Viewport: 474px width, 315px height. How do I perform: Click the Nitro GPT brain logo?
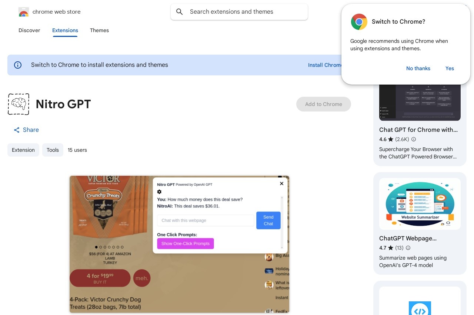point(19,104)
